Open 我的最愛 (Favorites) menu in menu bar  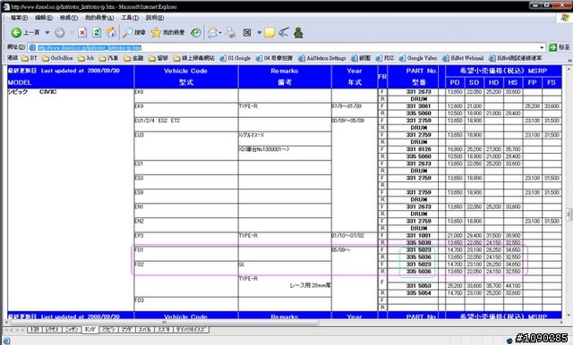99,18
